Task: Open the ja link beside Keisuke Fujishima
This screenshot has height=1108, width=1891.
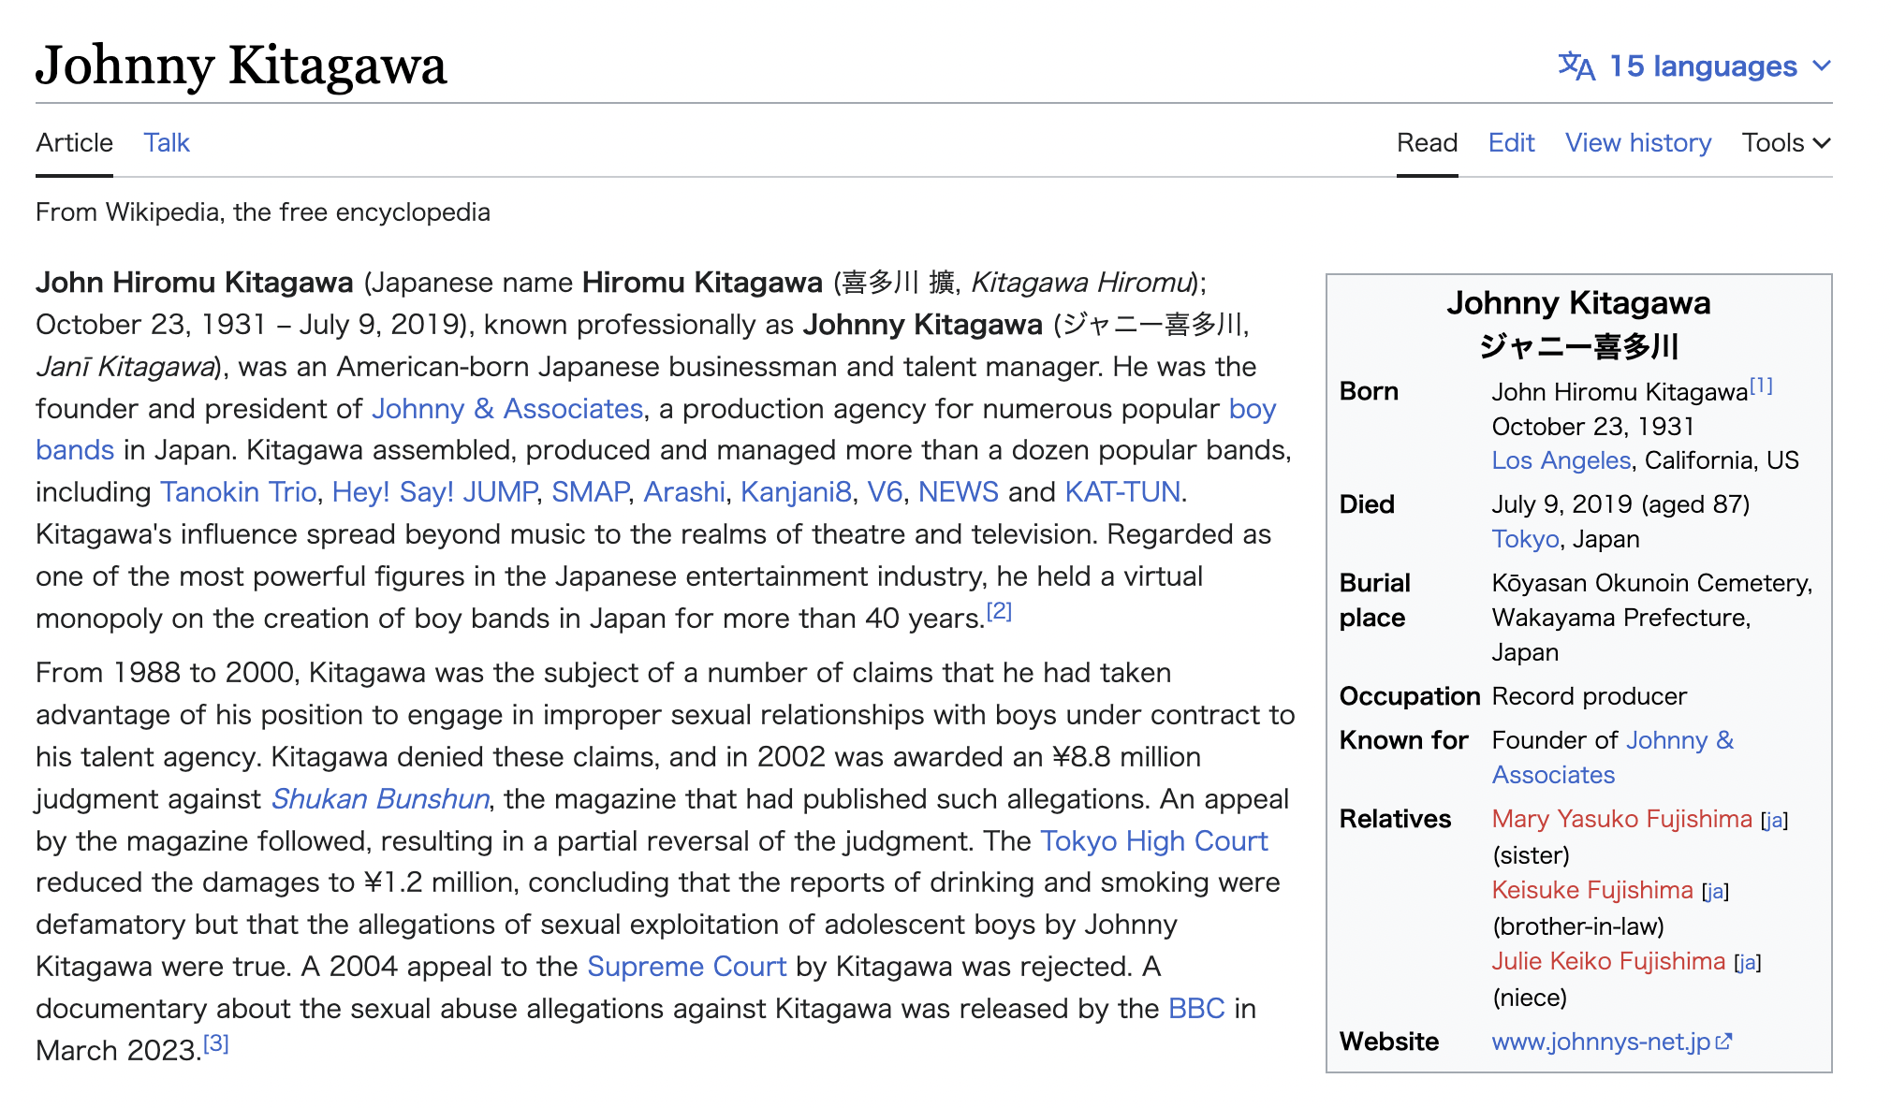Action: coord(1715,892)
